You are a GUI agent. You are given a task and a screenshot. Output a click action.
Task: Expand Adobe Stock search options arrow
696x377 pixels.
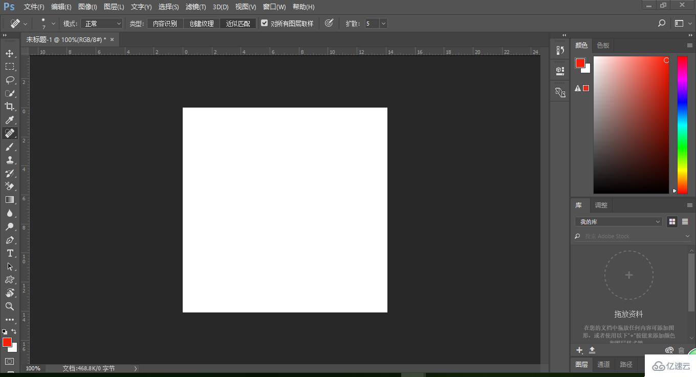[687, 236]
